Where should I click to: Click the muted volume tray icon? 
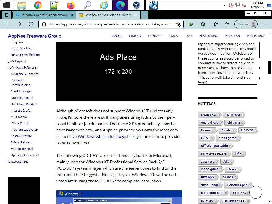tap(244, 5)
